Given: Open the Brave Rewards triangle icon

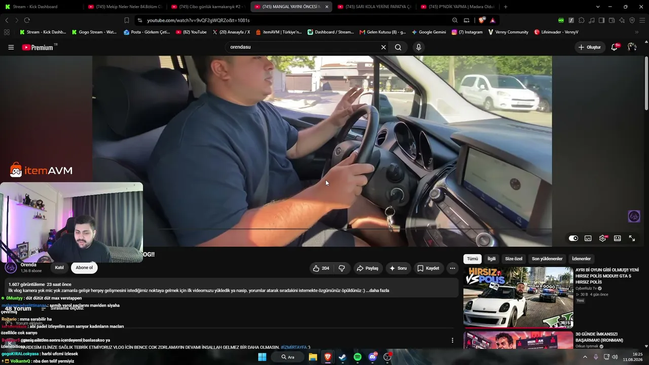Looking at the screenshot, I should (x=492, y=20).
